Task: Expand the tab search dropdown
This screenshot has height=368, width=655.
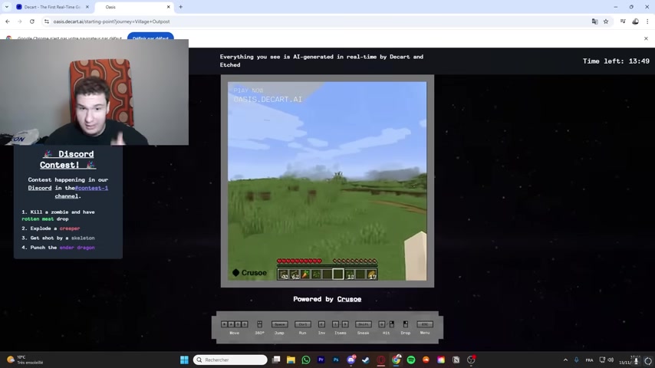Action: point(7,7)
